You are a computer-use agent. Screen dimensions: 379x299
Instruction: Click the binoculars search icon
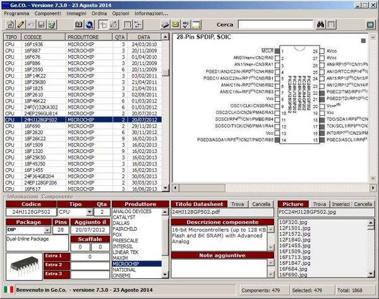(x=321, y=24)
